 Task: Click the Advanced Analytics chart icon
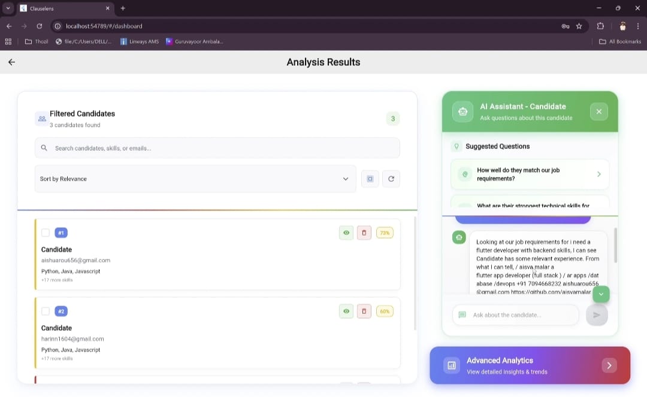(x=452, y=366)
